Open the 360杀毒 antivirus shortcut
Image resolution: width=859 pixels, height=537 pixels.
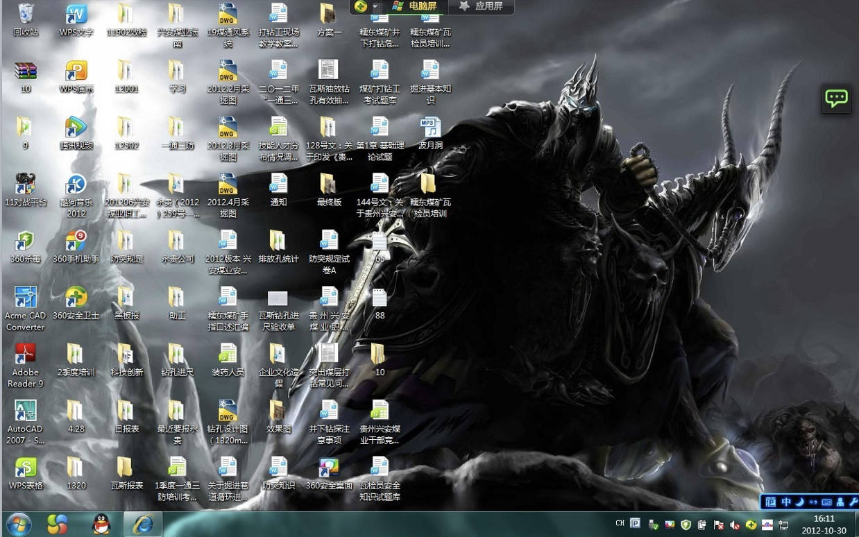[x=26, y=241]
